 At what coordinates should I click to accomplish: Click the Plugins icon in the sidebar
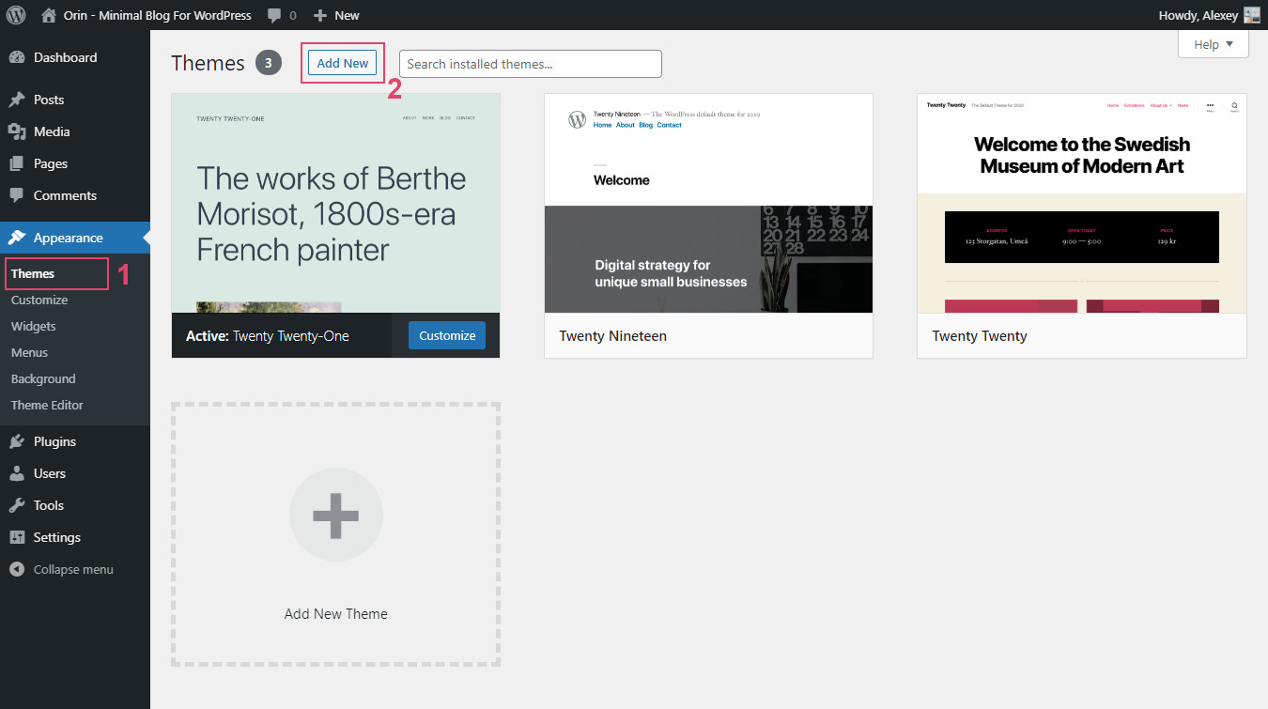[20, 441]
